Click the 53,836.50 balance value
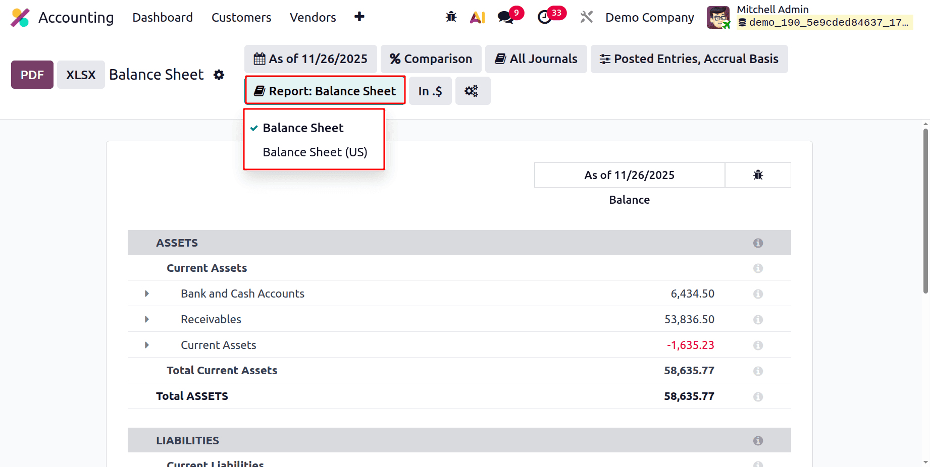 click(x=689, y=319)
